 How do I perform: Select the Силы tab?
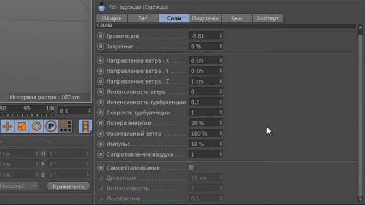point(174,18)
